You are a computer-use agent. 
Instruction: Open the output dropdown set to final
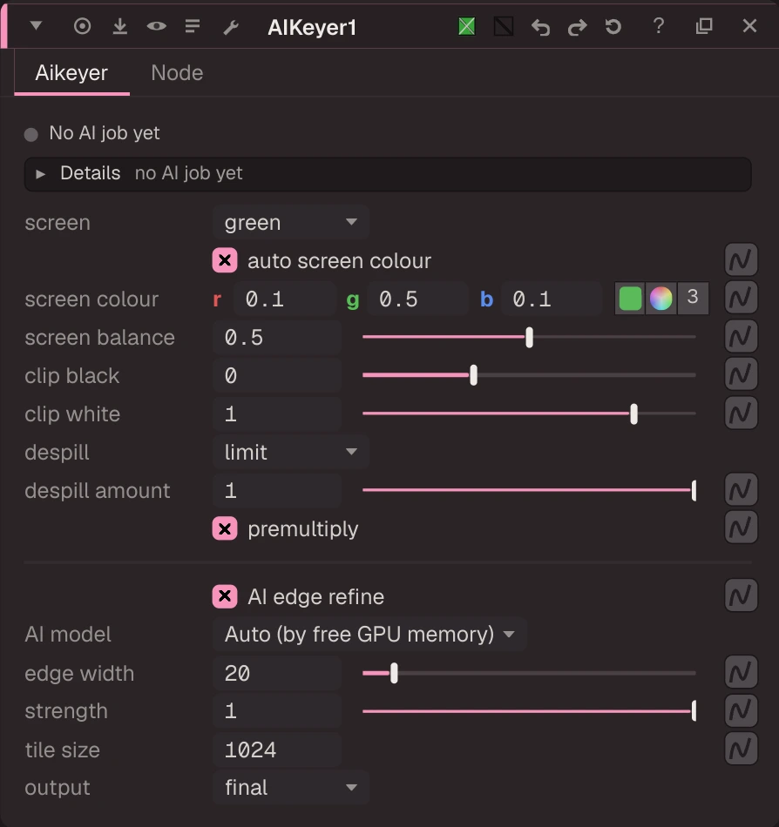[x=291, y=788]
